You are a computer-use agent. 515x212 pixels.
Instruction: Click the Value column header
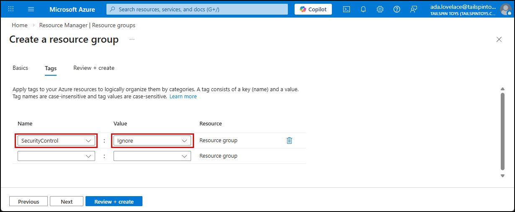pos(120,124)
